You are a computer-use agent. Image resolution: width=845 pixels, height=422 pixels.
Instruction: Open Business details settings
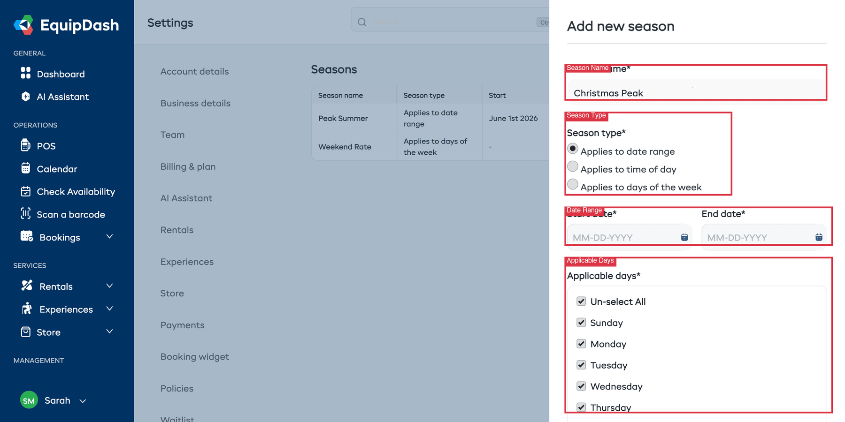pyautogui.click(x=195, y=103)
